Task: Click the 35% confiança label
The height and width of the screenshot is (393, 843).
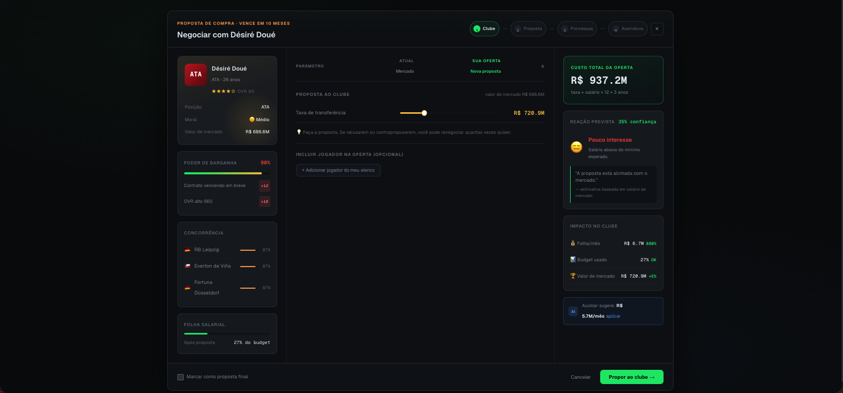Action: [x=637, y=122]
